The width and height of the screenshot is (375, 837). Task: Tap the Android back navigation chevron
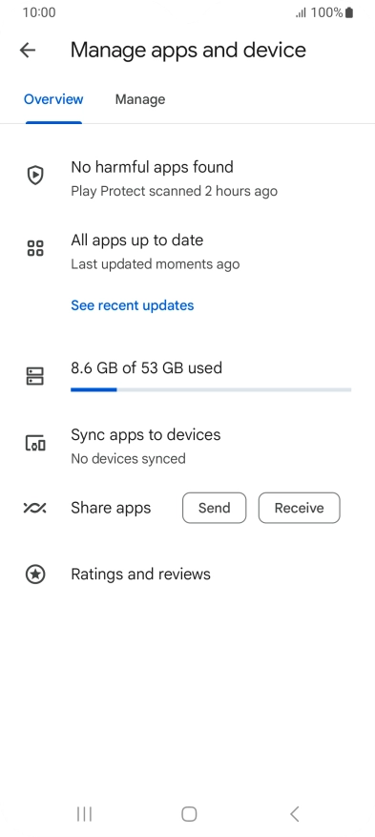point(294,814)
